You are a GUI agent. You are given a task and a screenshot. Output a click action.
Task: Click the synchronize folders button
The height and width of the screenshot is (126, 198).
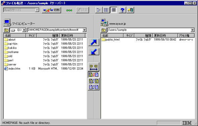94,68
